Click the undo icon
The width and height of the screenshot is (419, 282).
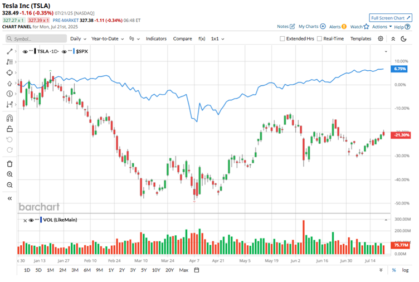coord(9,139)
